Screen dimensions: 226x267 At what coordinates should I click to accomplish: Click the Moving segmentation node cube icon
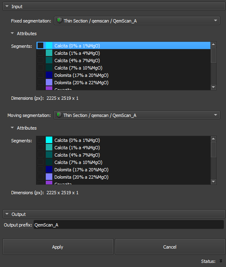pos(59,115)
